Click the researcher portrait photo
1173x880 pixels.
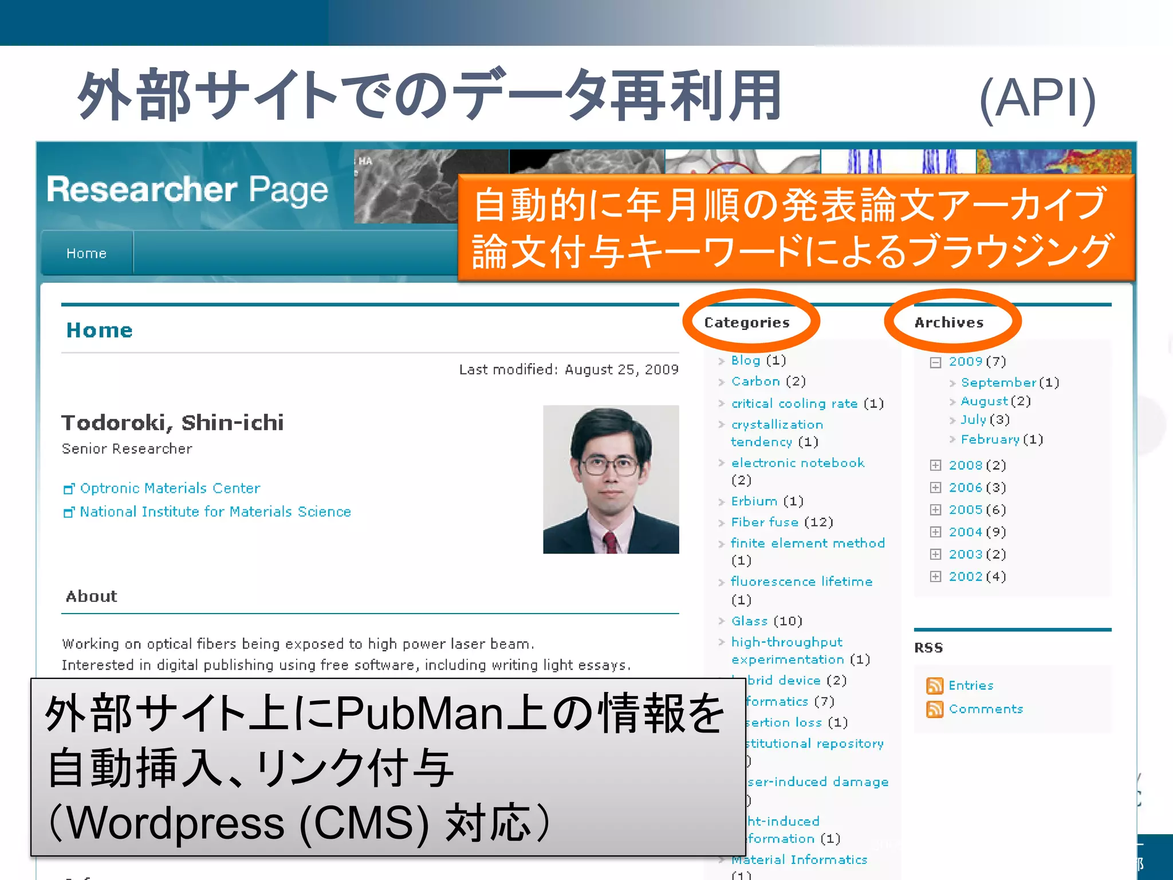pos(611,480)
